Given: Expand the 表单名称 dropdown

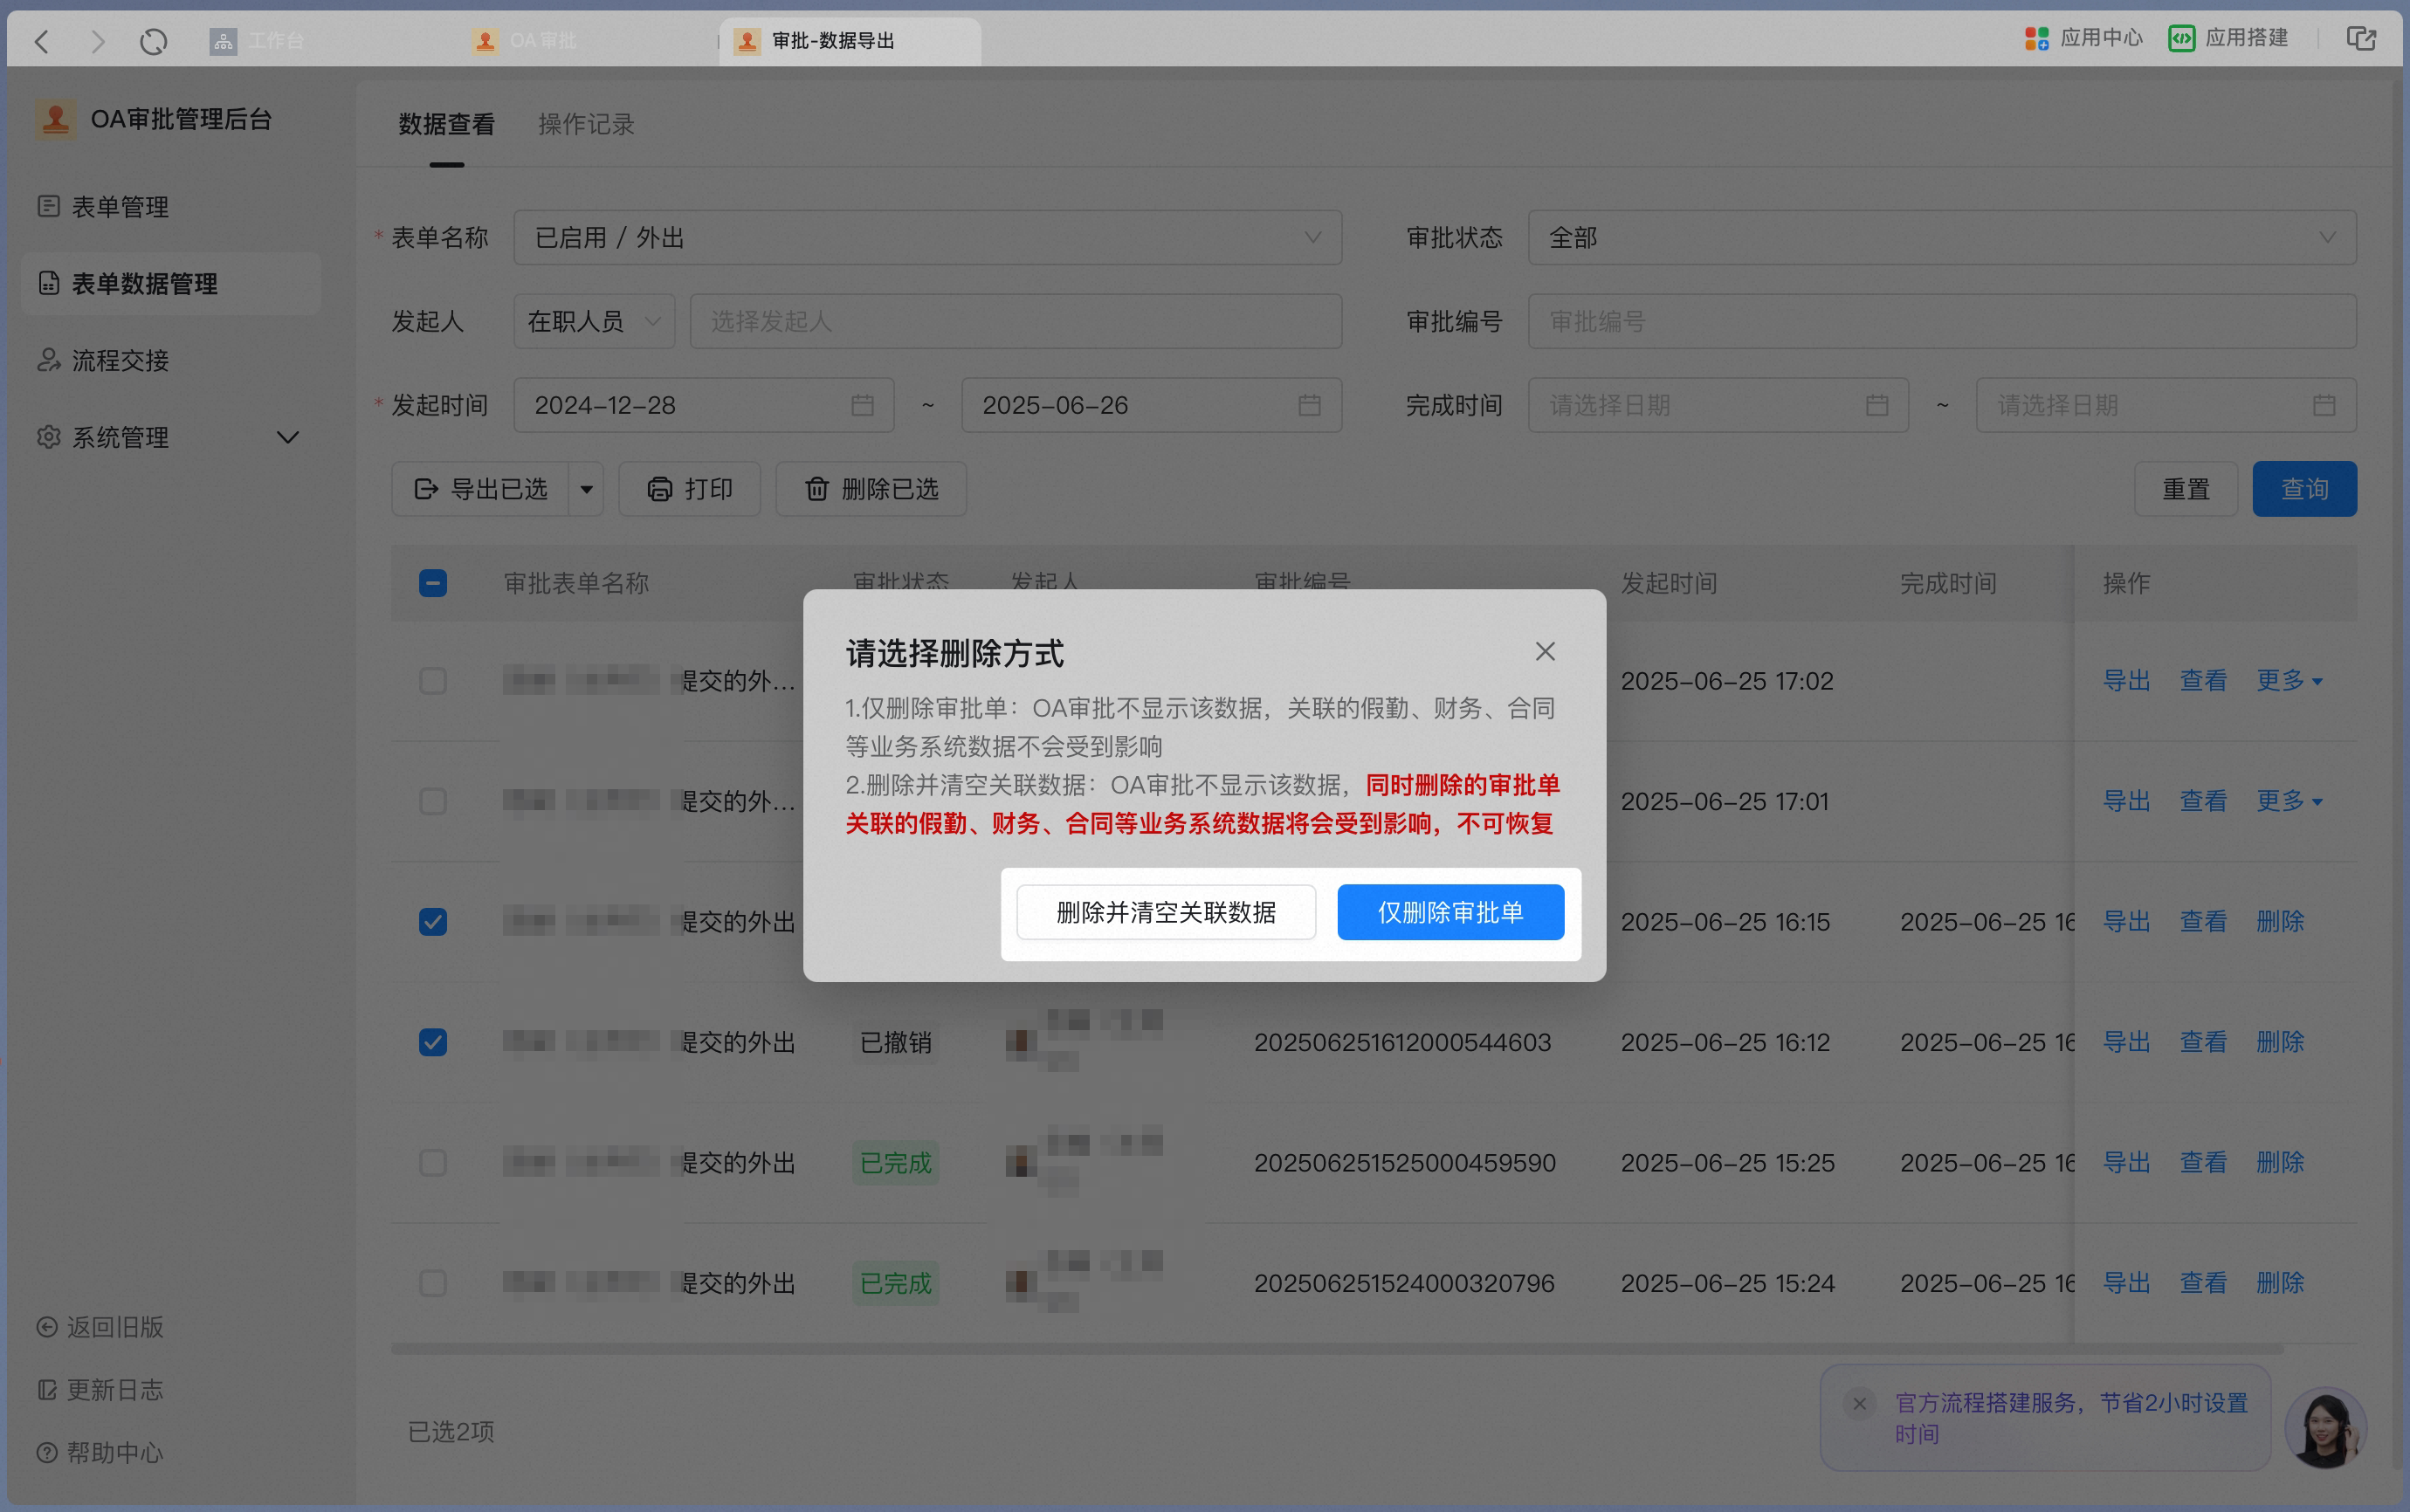Looking at the screenshot, I should (x=927, y=238).
